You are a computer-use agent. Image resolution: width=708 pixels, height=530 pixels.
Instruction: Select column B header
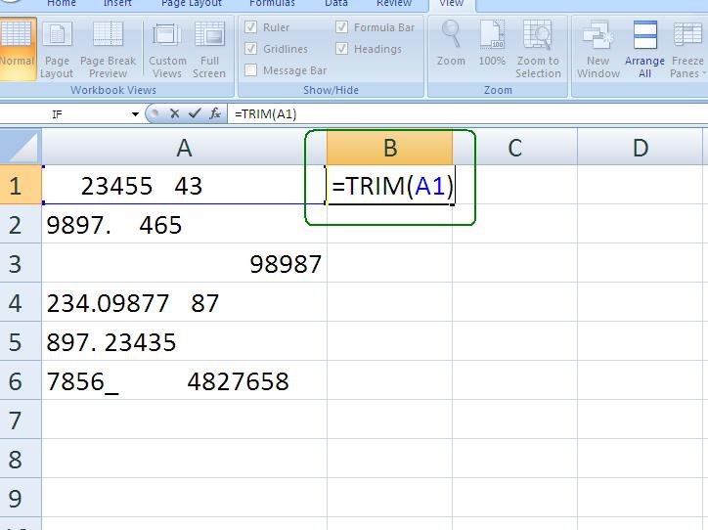[x=389, y=148]
